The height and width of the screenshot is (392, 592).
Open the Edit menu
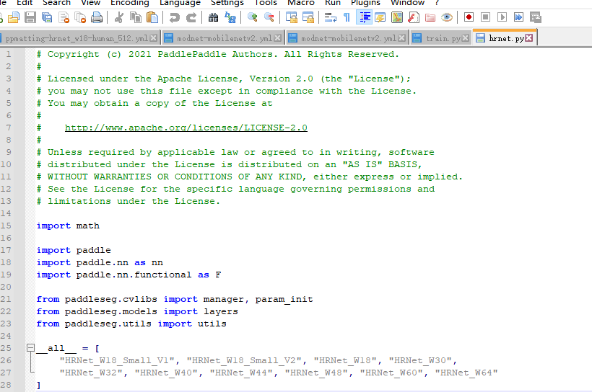click(x=25, y=3)
